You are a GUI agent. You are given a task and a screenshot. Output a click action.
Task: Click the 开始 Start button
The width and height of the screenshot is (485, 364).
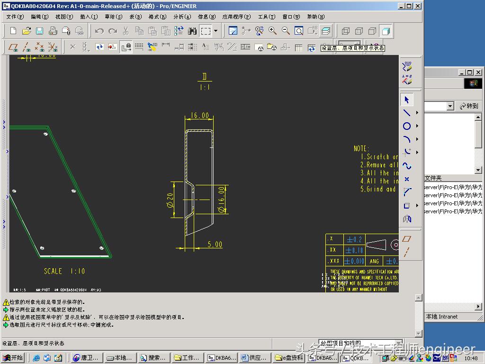click(12, 358)
